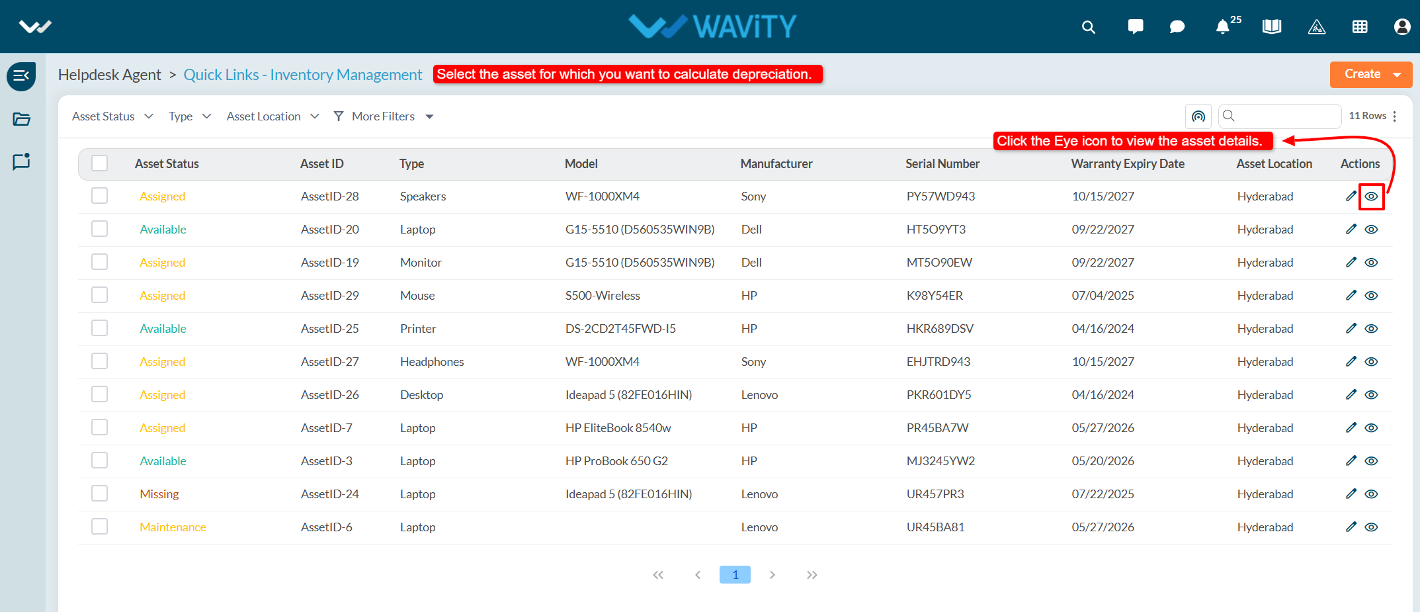Image resolution: width=1420 pixels, height=612 pixels.
Task: Collapse the sidebar menu toggle icon
Action: tap(21, 76)
